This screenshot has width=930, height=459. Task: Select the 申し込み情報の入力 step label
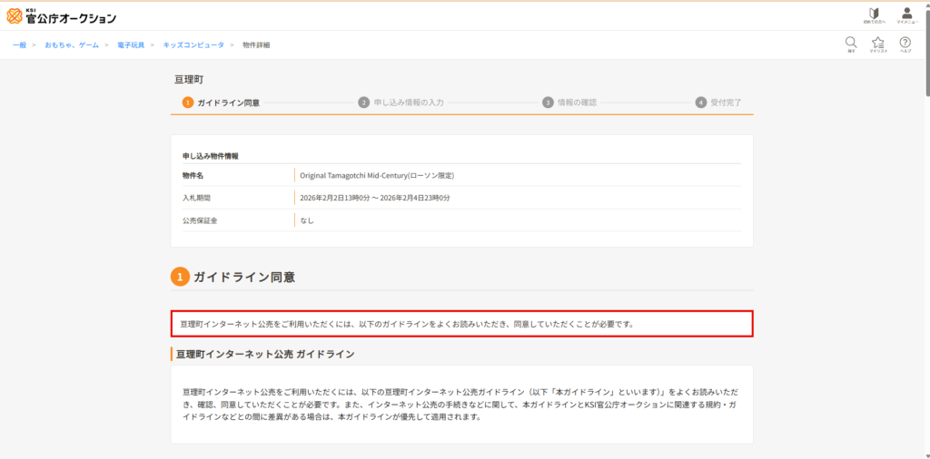coord(409,103)
